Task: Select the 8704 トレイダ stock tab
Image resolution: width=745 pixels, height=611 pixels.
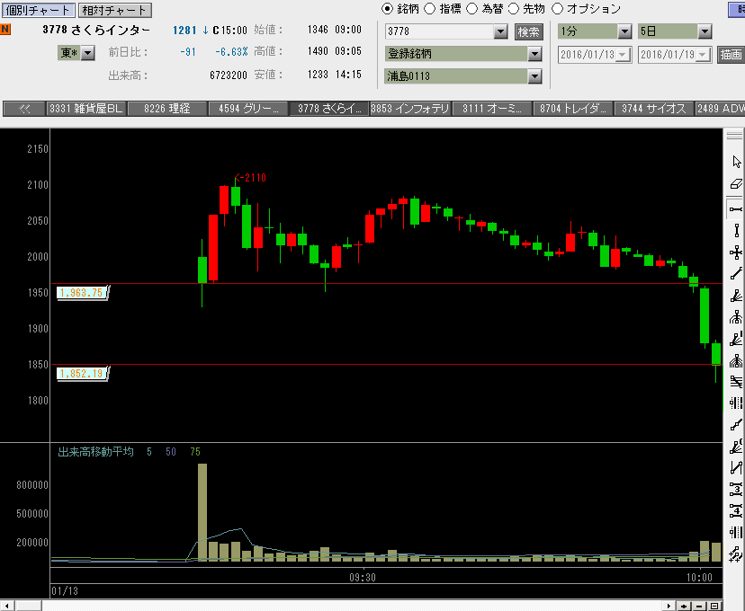Action: coord(573,109)
